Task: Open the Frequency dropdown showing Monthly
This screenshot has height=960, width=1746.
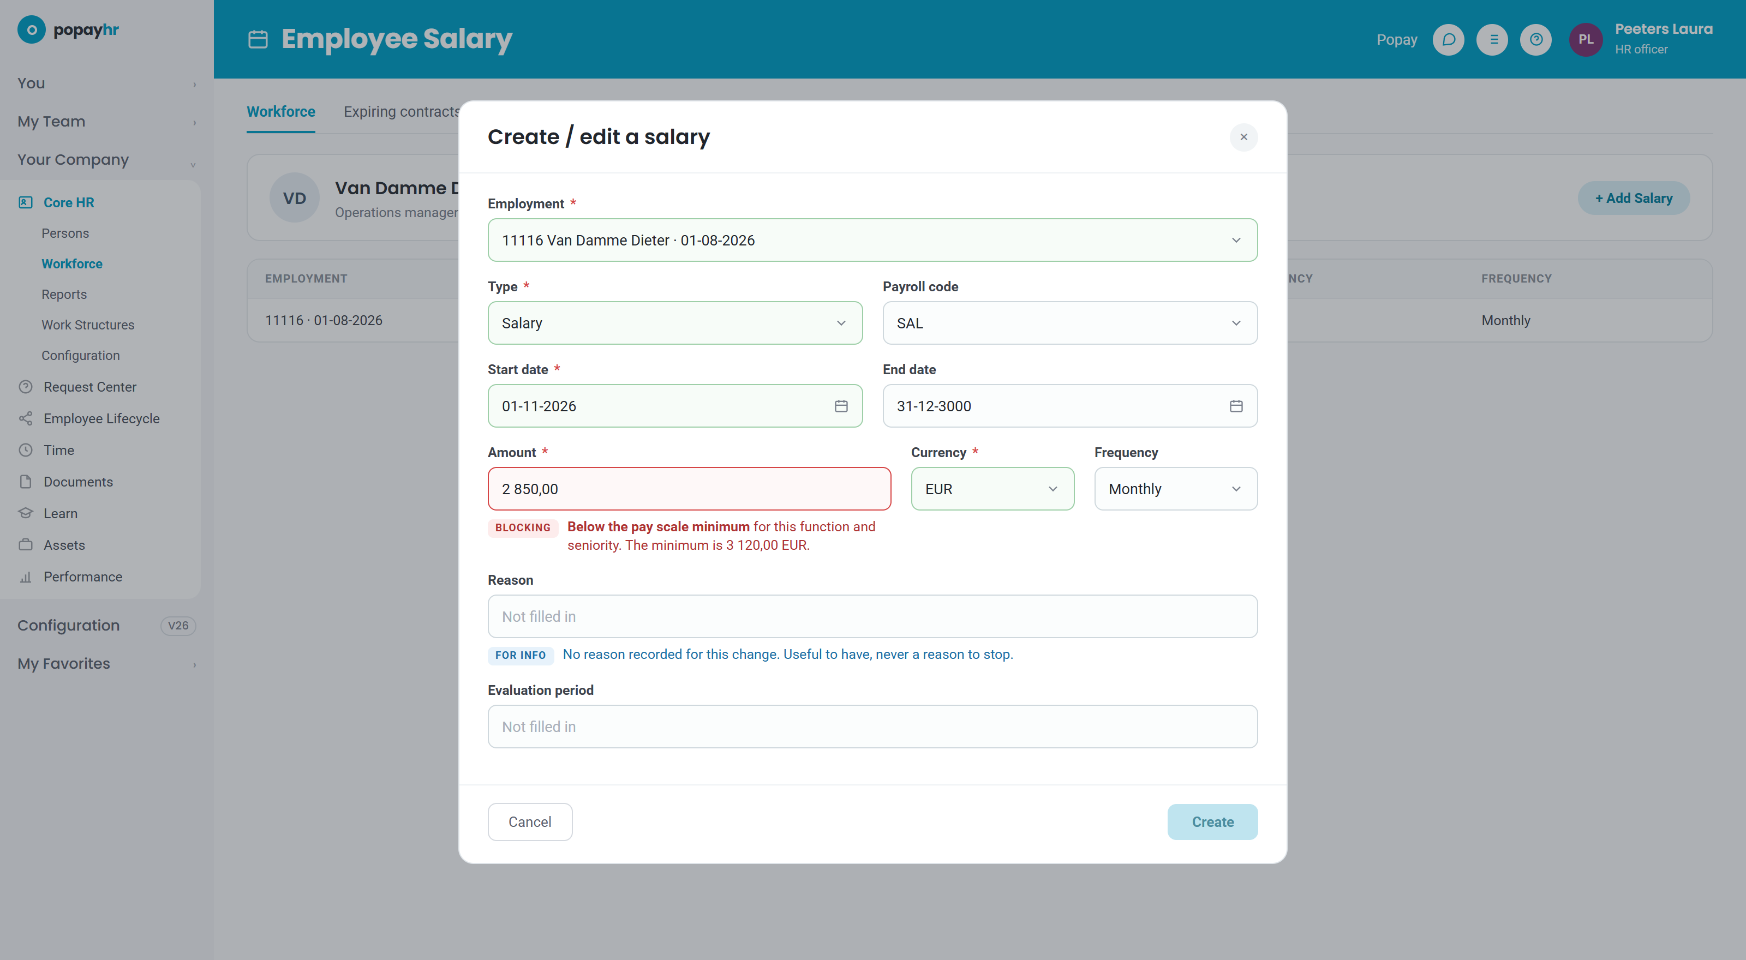Action: (1176, 489)
